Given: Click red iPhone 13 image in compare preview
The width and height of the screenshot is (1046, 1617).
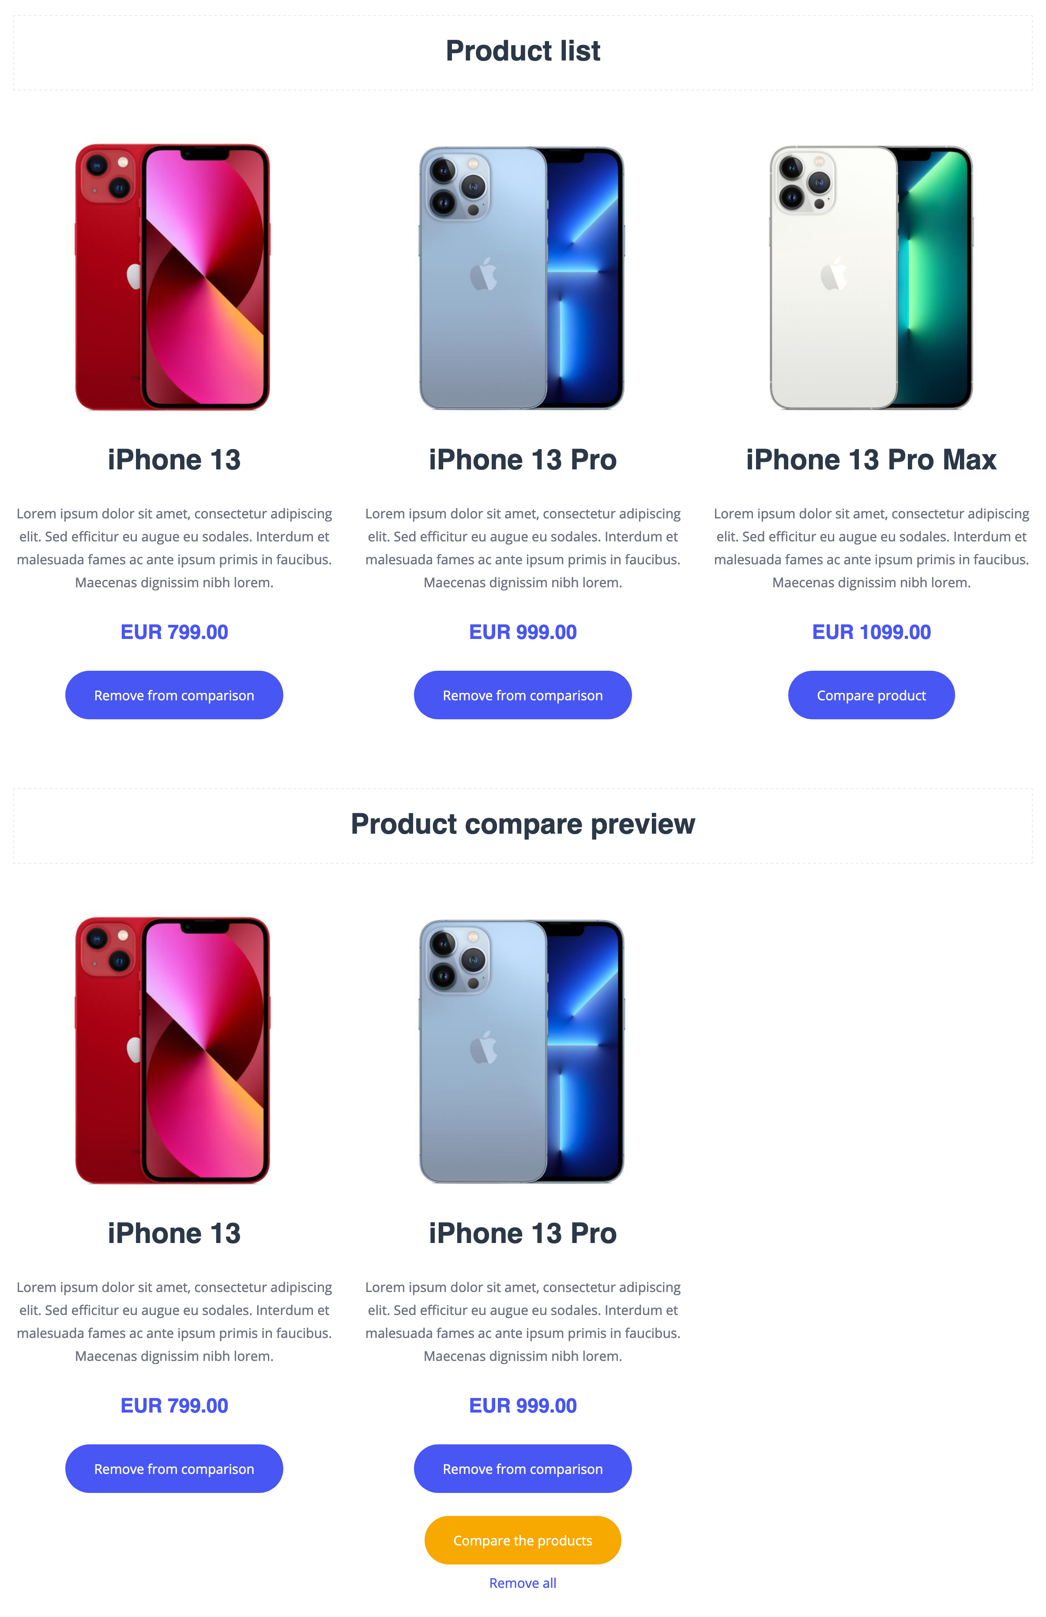Looking at the screenshot, I should tap(173, 1050).
